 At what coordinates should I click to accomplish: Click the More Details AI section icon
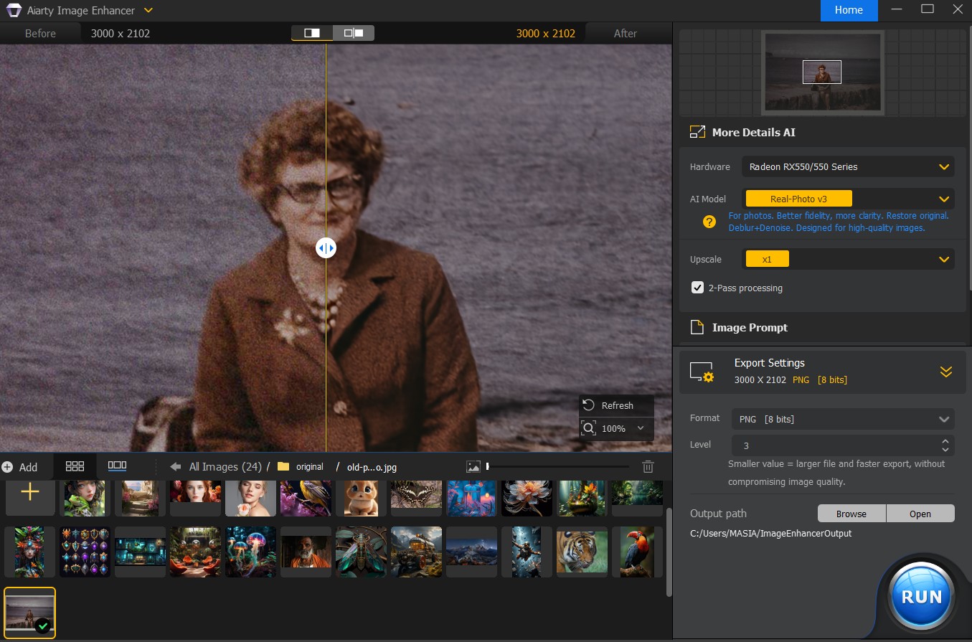coord(697,132)
